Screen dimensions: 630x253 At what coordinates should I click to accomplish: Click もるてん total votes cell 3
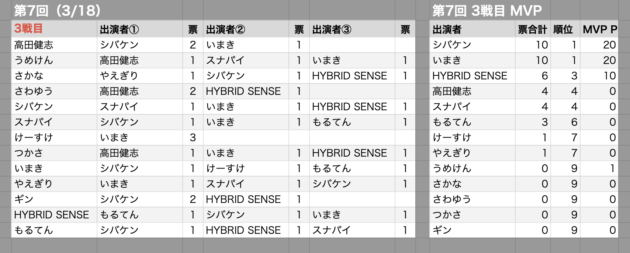click(532, 122)
